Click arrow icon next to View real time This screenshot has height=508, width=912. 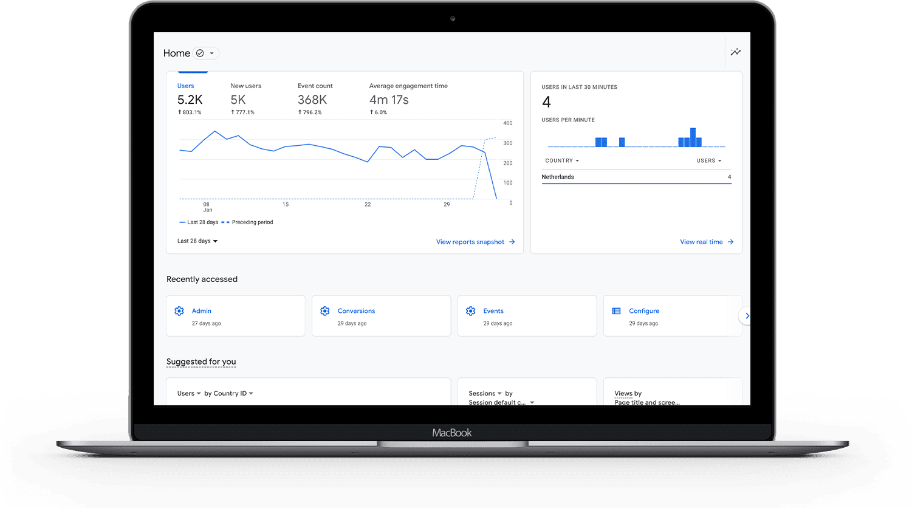point(731,242)
